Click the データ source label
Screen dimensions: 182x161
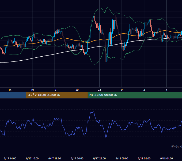click(177, 147)
